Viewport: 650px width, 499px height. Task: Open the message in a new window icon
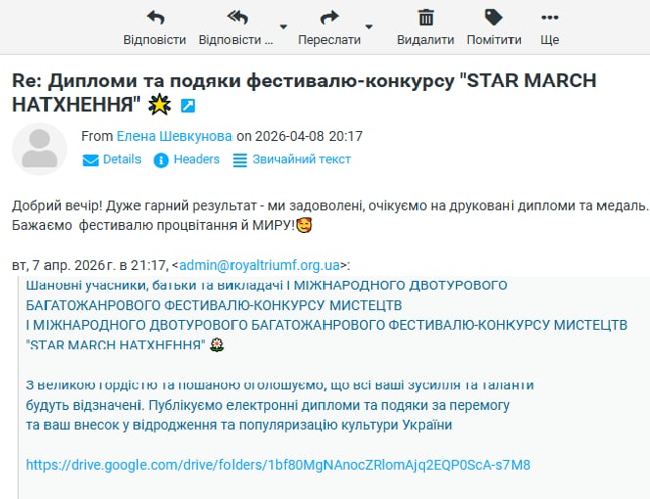coord(188,105)
